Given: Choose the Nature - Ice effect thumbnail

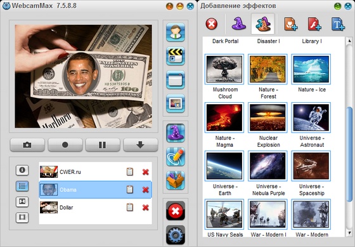Looking at the screenshot, I should 311,69.
